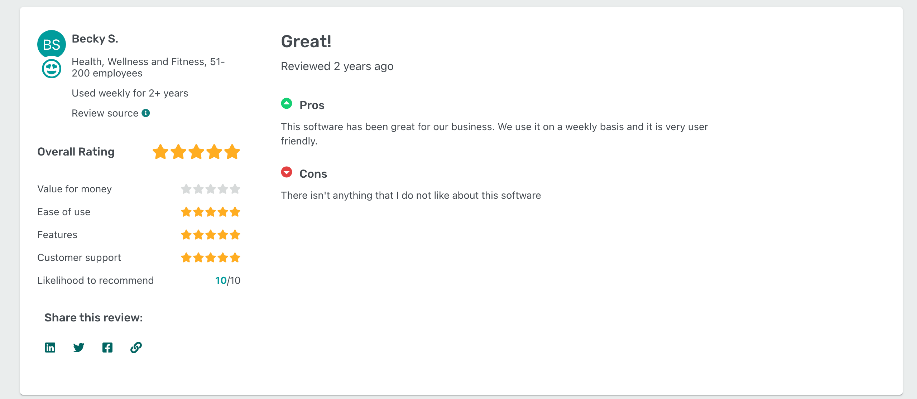Copy the review link icon
The width and height of the screenshot is (917, 399).
point(136,347)
